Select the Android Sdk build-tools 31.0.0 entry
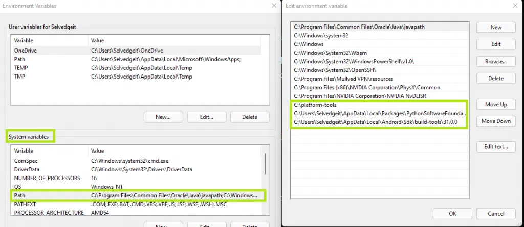Viewport: 524px width, 227px height. coord(379,122)
